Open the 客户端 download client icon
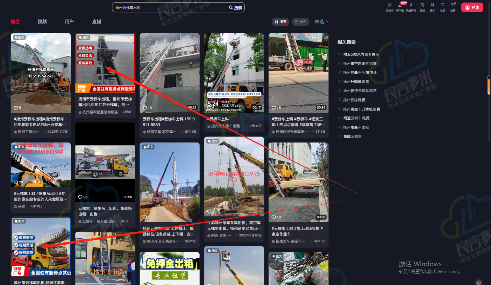The width and height of the screenshot is (491, 285). point(400,5)
